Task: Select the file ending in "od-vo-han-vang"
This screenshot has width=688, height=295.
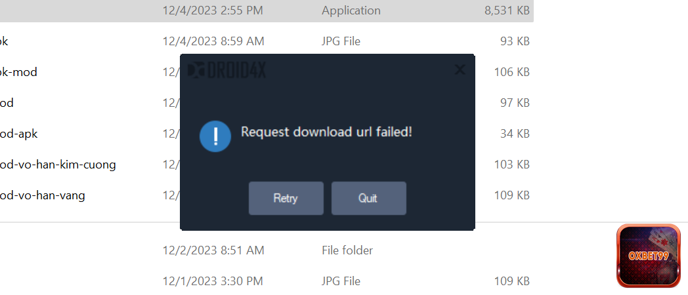Action: tap(43, 195)
